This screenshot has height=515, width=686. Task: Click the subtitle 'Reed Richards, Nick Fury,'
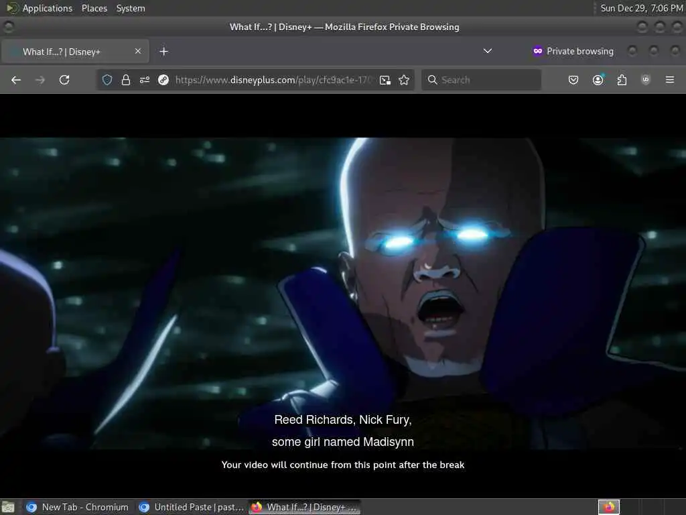coord(343,420)
